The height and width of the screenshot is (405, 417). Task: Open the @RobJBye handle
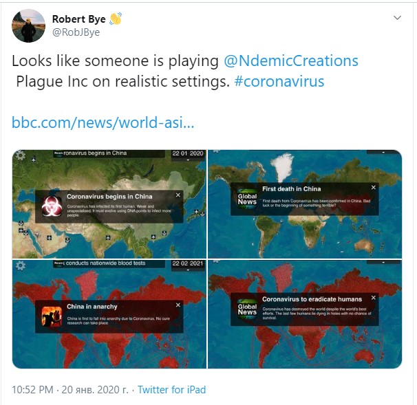[x=76, y=32]
